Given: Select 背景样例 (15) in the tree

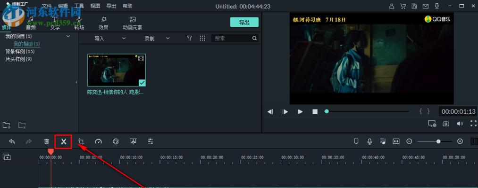Looking at the screenshot, I should pyautogui.click(x=20, y=51).
